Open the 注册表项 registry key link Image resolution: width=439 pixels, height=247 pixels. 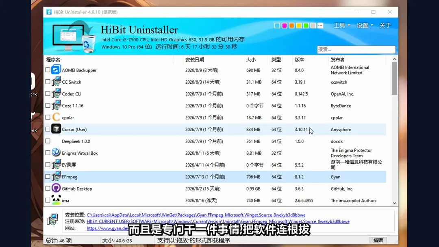(x=218, y=221)
